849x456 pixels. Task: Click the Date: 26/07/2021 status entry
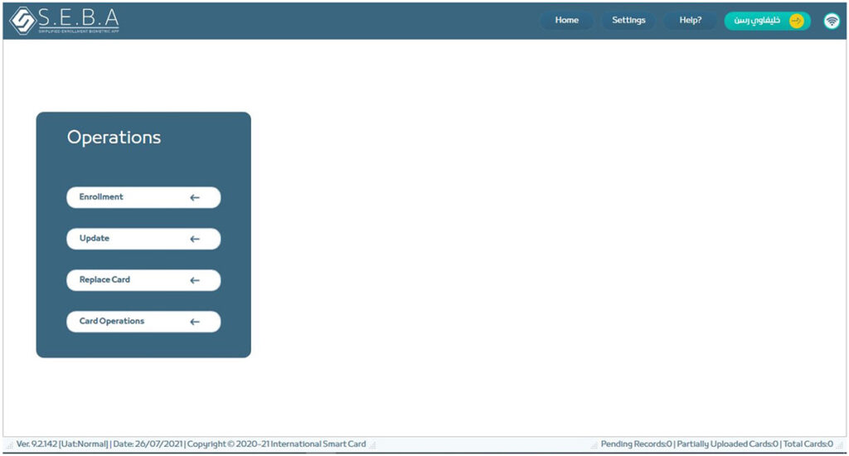148,444
